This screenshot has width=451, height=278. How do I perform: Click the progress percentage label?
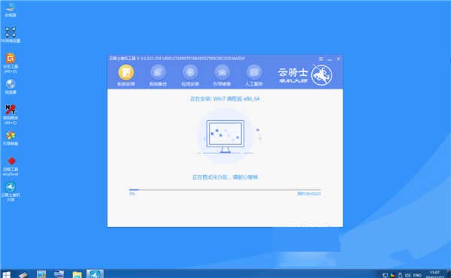[132, 194]
